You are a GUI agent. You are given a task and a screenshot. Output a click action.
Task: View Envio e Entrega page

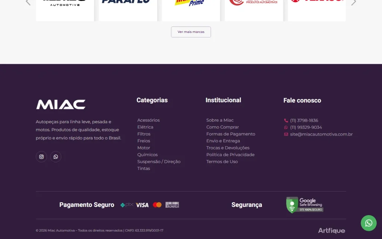click(223, 141)
